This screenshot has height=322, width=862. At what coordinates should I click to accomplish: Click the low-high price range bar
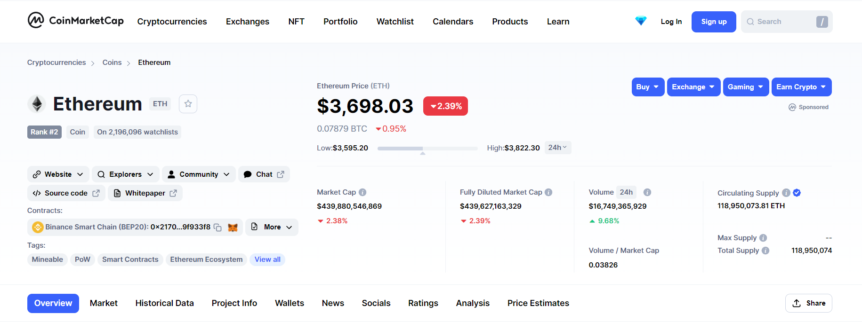(x=427, y=149)
